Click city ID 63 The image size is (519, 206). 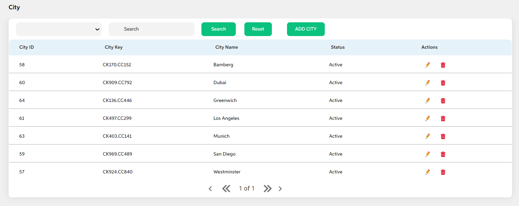(22, 136)
